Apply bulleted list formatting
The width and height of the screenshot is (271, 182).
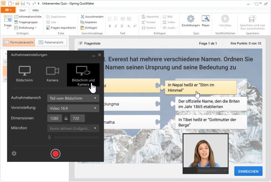click(x=110, y=19)
